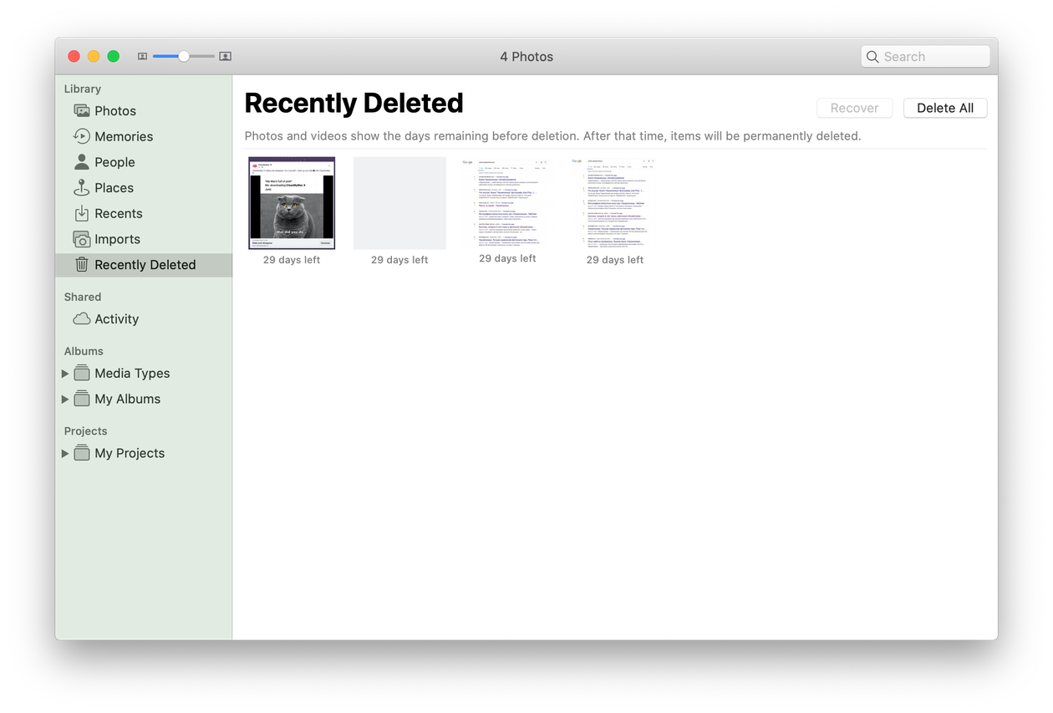Click the magnifying glass search icon
Screen dimensions: 1053x713
coord(872,57)
